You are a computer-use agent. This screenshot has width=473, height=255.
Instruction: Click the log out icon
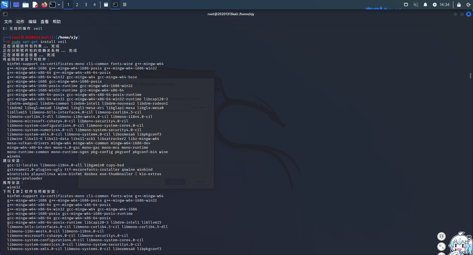click(x=468, y=5)
